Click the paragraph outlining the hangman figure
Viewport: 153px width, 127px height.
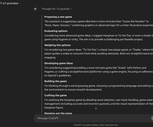pyautogui.click(x=99, y=104)
